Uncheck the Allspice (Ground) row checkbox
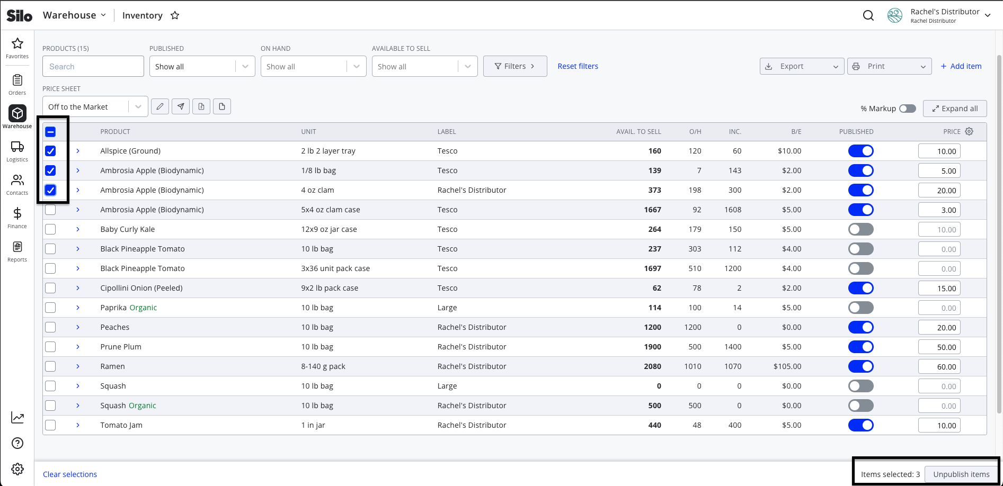 pos(50,151)
